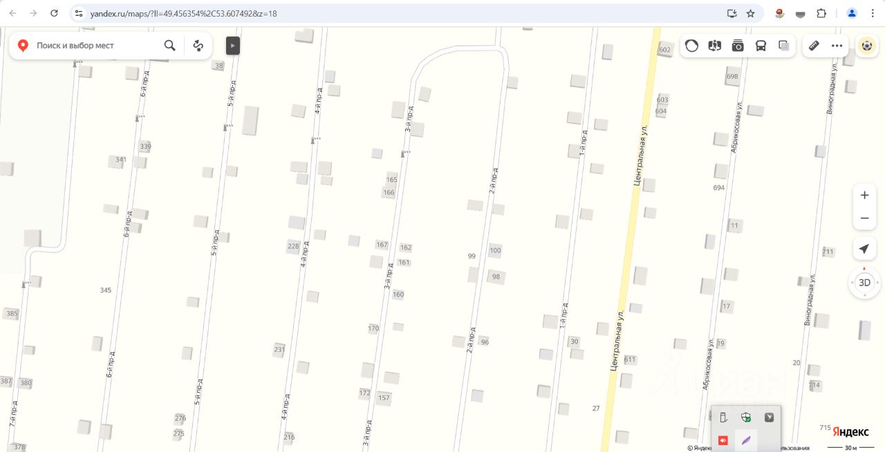
Task: Open Windows Security shield tray icon
Action: point(746,417)
